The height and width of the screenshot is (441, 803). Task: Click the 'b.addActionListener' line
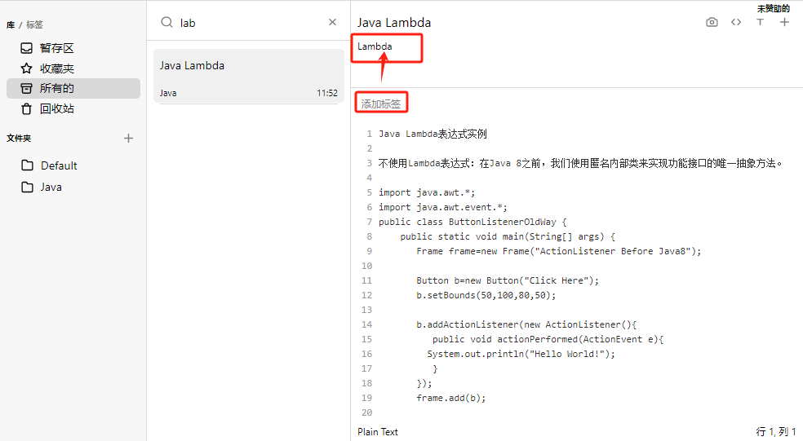click(526, 325)
